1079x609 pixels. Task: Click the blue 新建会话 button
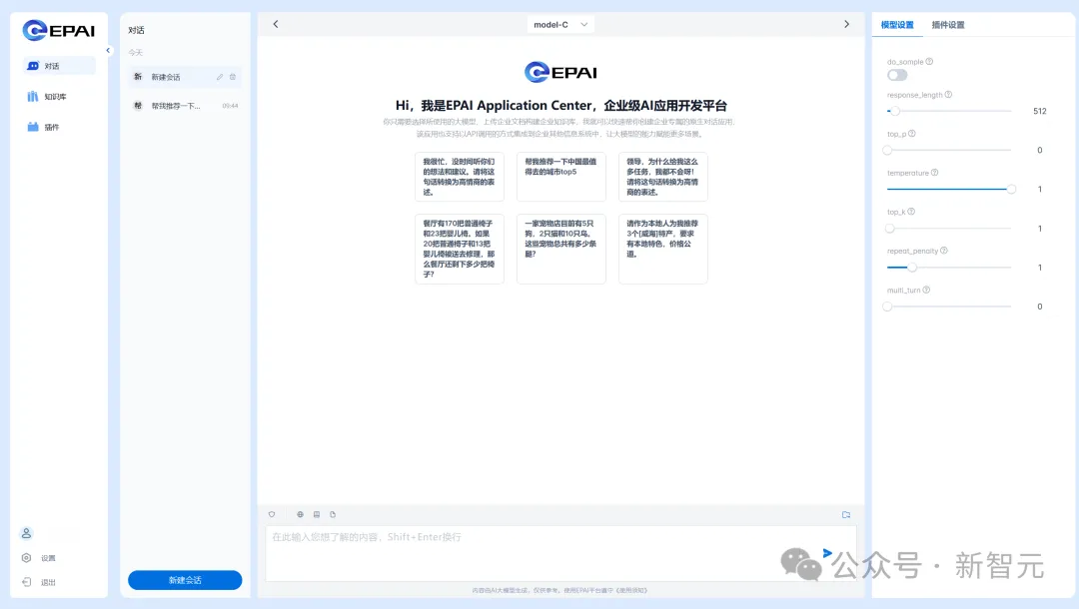(185, 580)
